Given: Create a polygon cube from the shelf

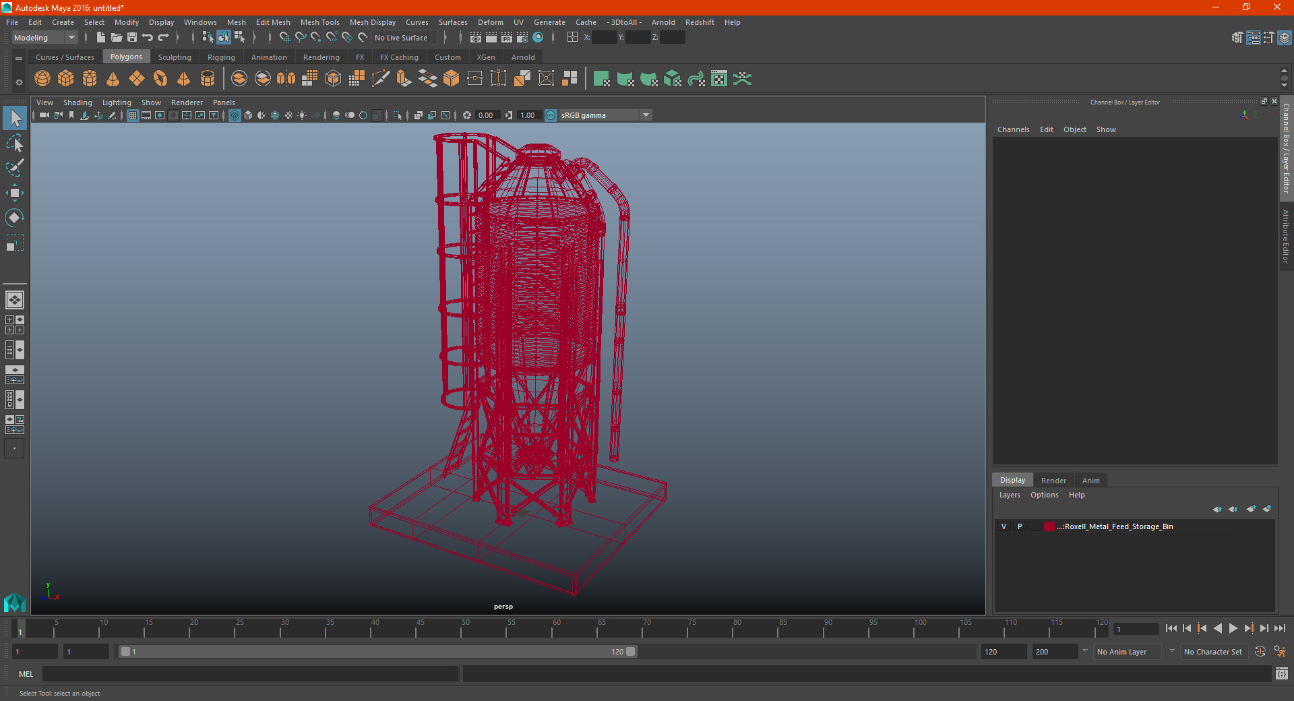Looking at the screenshot, I should point(66,79).
